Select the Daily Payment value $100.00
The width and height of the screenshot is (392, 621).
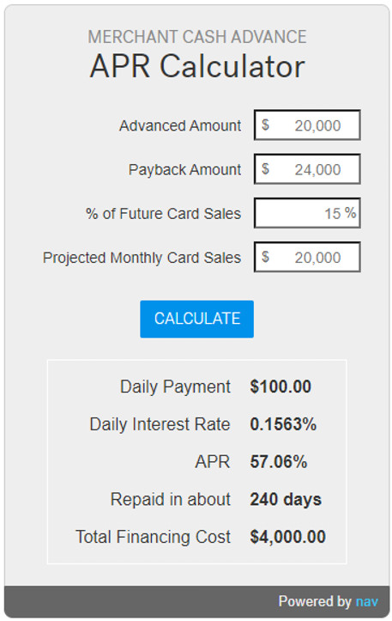(280, 387)
